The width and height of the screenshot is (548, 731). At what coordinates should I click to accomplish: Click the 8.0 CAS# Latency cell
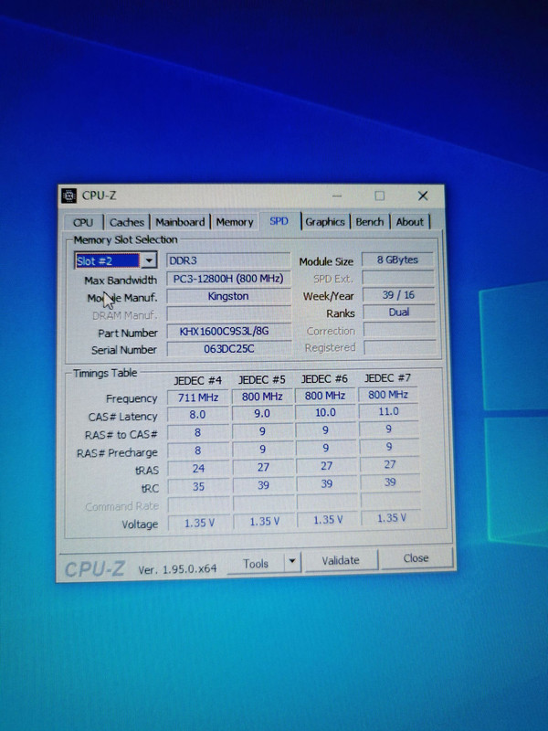198,415
